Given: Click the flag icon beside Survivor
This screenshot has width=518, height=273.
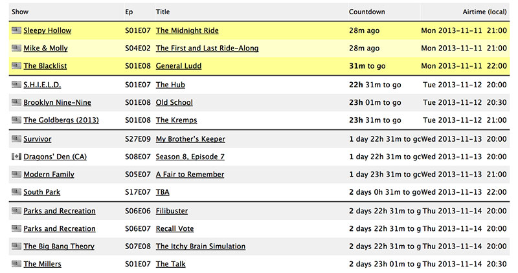Looking at the screenshot, I should [x=16, y=138].
